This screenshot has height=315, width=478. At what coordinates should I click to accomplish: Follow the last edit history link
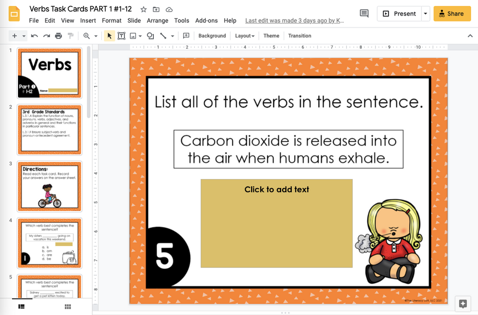[295, 20]
